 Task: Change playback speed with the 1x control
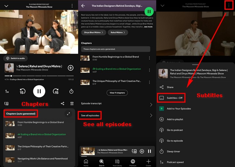[7, 92]
